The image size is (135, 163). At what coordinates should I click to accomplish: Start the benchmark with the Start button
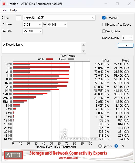pos(126,45)
